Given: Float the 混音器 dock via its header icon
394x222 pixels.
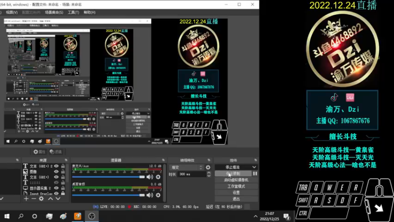Looking at the screenshot, I should 164,160.
